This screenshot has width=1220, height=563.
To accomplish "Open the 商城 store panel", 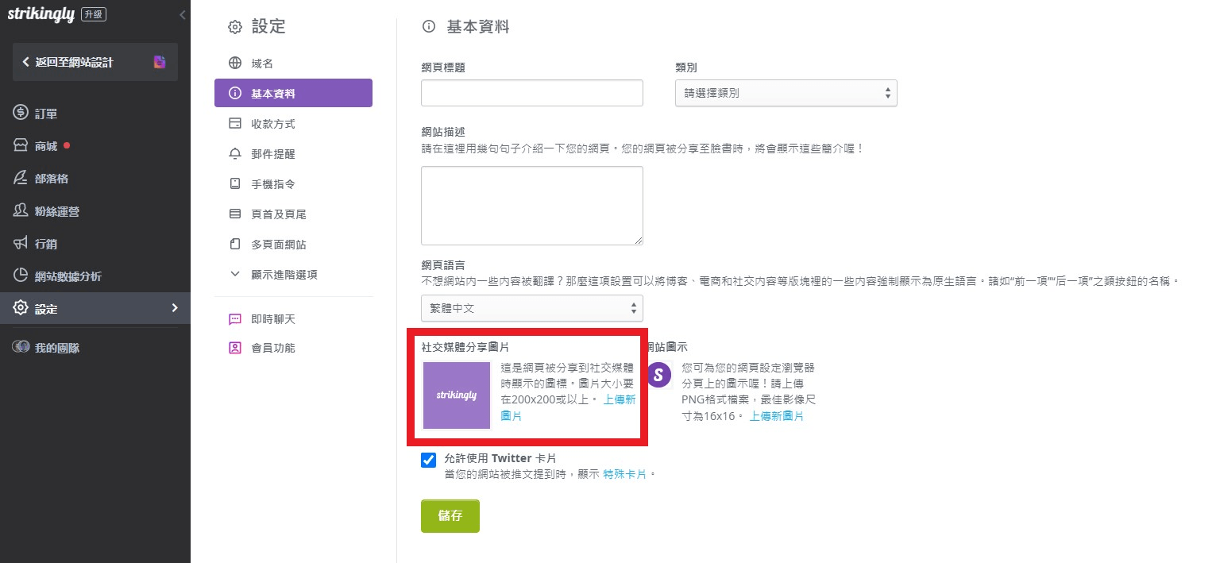I will 44,145.
